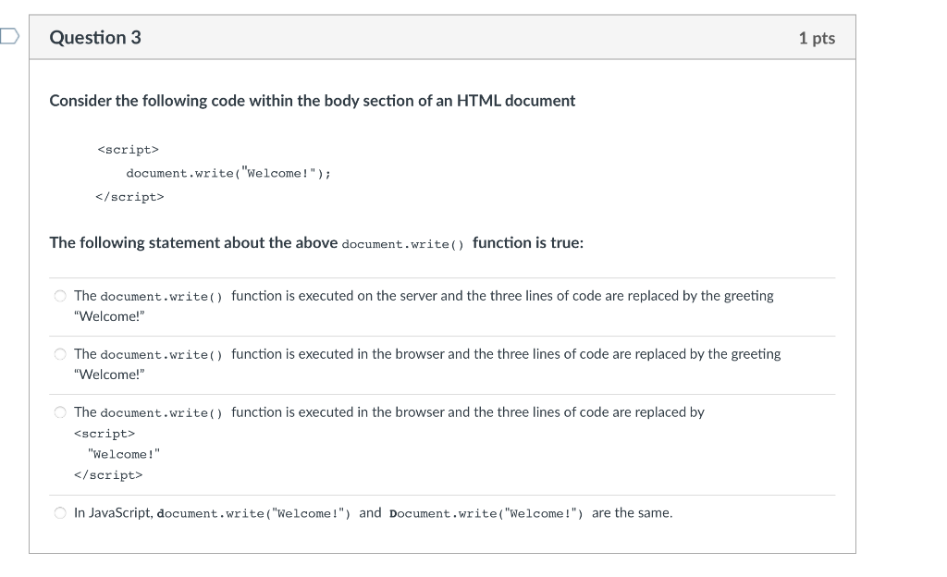Pick the radio button for the answer with script tags

point(60,412)
